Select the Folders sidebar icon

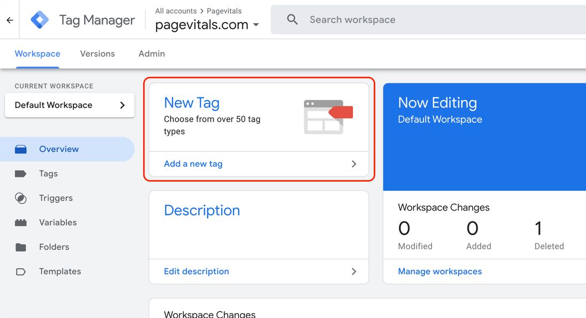pyautogui.click(x=21, y=247)
